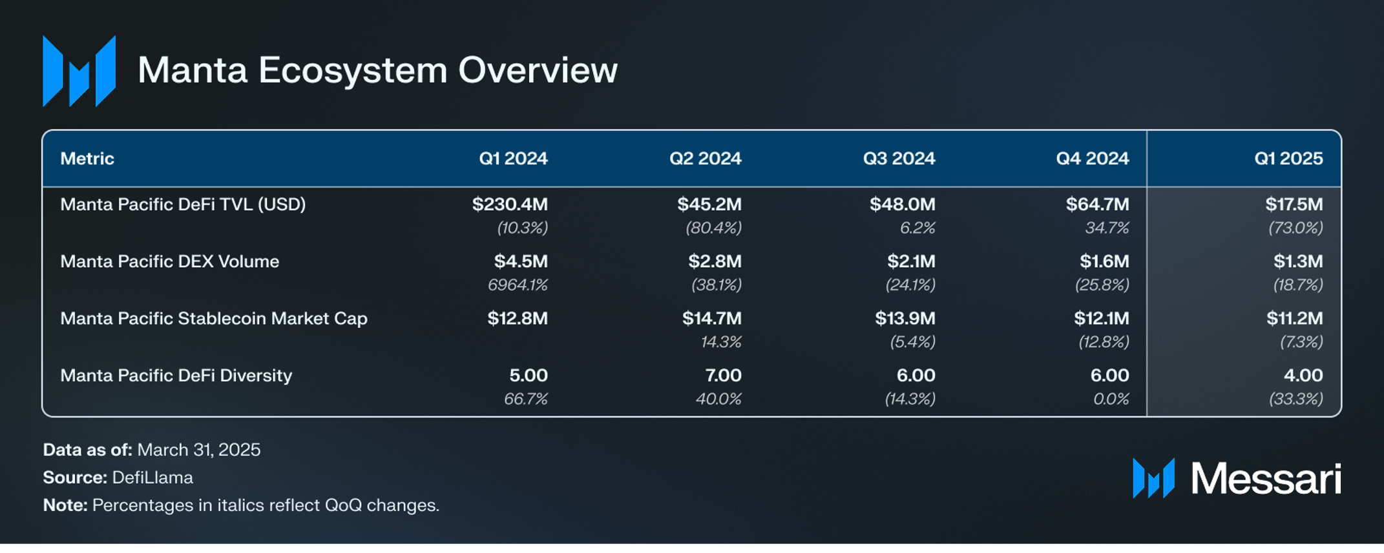Click the "6964.1%" QoQ change
The image size is (1384, 553).
pyautogui.click(x=518, y=285)
